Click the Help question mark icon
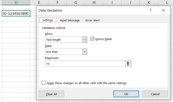173x102 pixels. (x=150, y=10)
